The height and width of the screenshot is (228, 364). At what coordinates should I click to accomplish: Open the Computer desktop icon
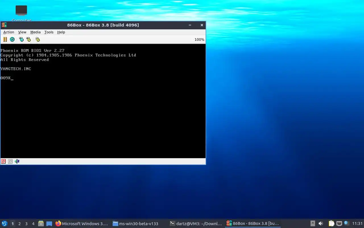coord(21,13)
